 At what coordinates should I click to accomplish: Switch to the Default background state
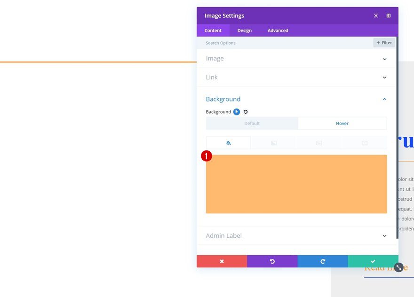pyautogui.click(x=252, y=123)
